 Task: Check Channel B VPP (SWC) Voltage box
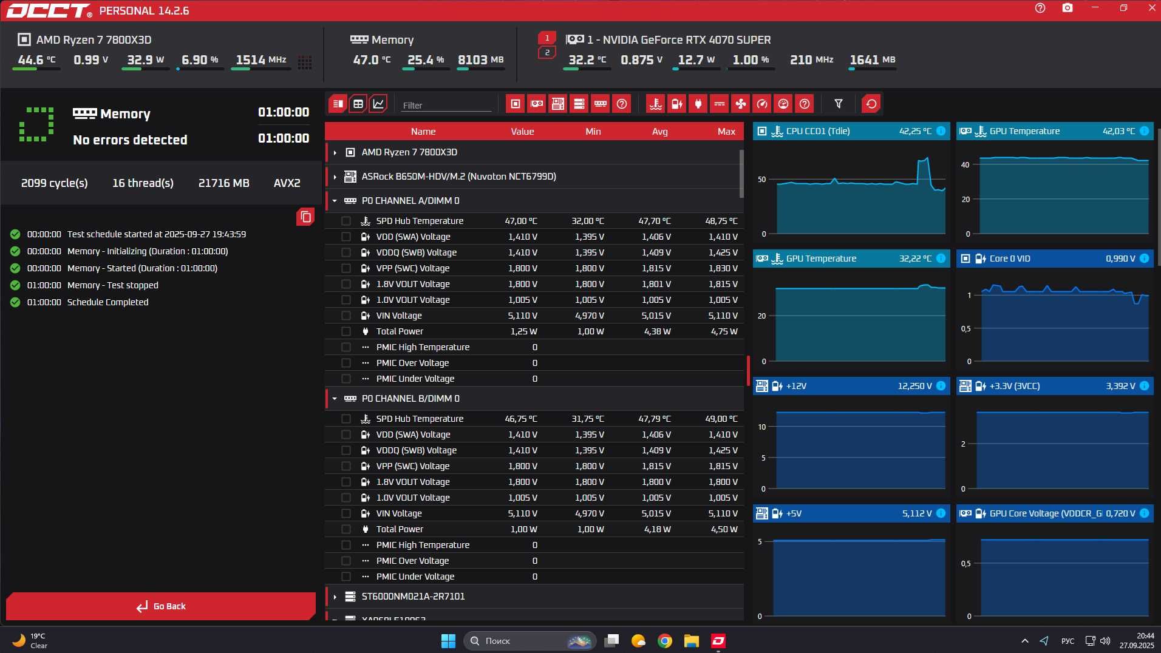[346, 466]
